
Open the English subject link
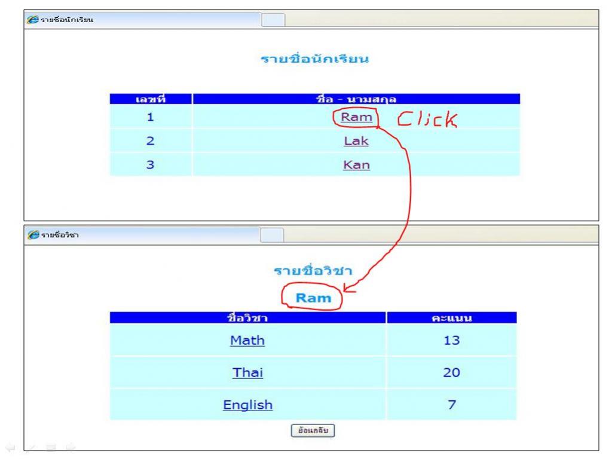pyautogui.click(x=248, y=405)
